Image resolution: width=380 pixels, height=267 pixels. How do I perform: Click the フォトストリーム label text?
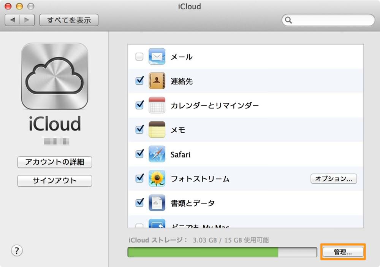[200, 179]
